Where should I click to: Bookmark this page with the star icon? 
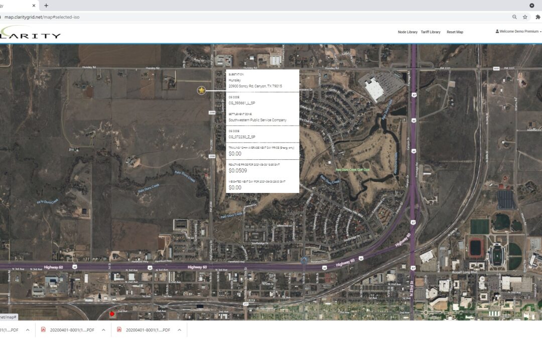pyautogui.click(x=525, y=17)
